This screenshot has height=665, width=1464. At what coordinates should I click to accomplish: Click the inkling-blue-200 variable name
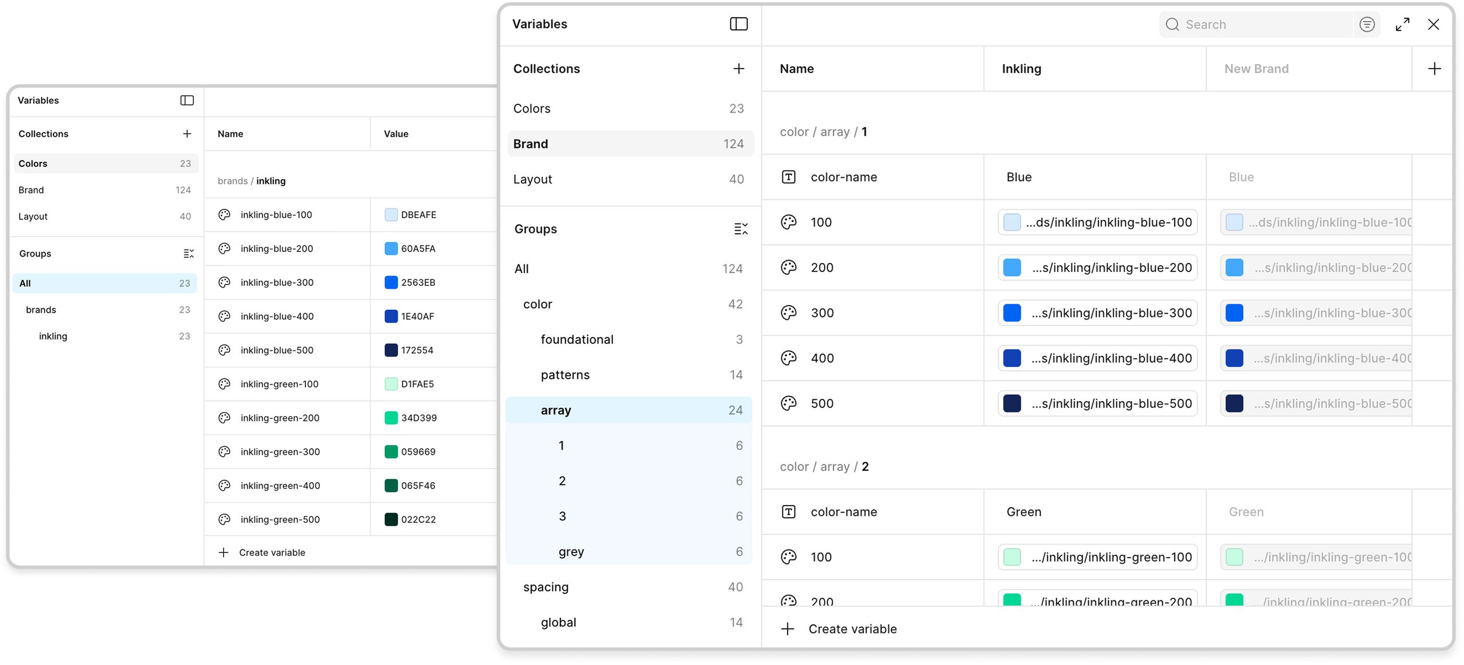277,249
